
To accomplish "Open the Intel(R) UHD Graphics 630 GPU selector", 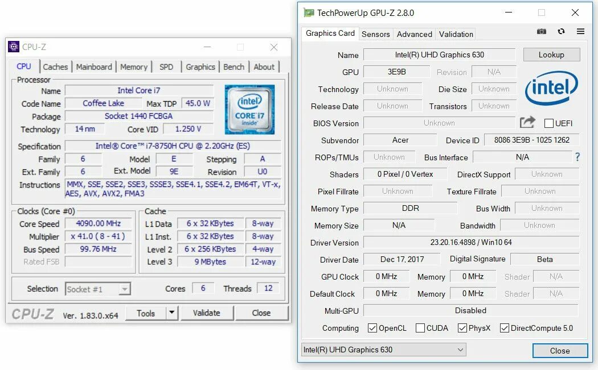I will point(384,350).
